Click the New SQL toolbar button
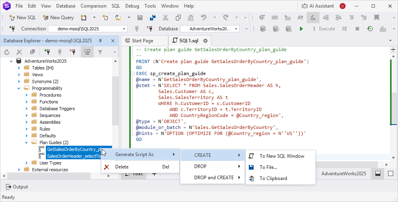This screenshot has height=202, width=398. 22,18
